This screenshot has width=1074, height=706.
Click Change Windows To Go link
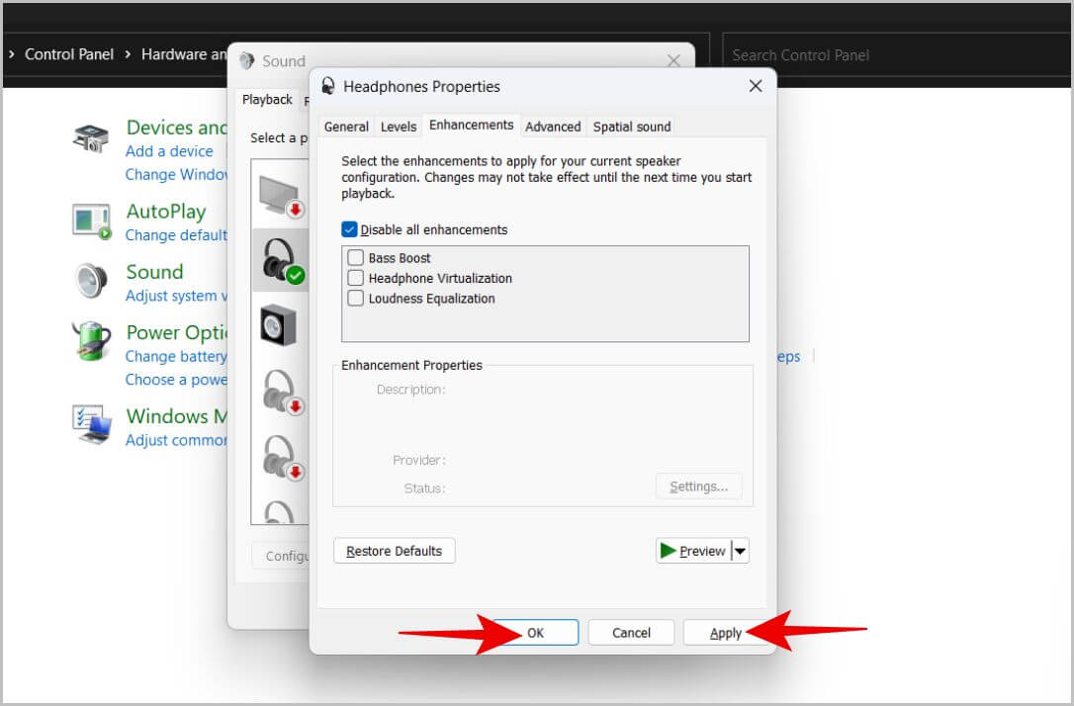point(176,175)
